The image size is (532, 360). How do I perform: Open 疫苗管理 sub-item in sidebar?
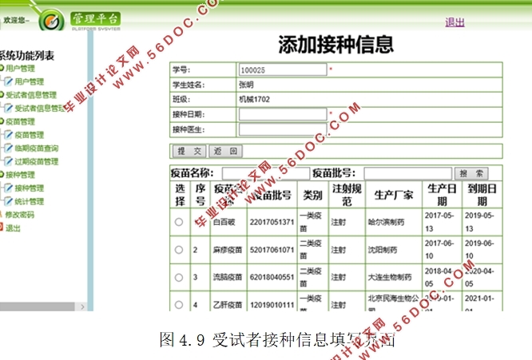(30, 135)
